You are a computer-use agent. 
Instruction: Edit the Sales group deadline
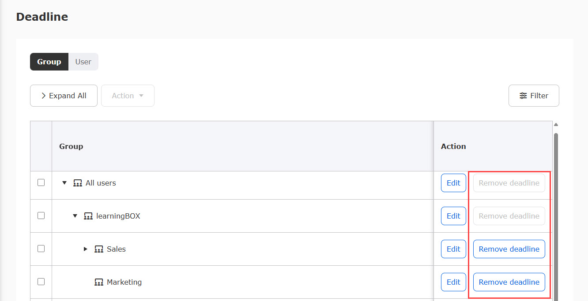(453, 249)
